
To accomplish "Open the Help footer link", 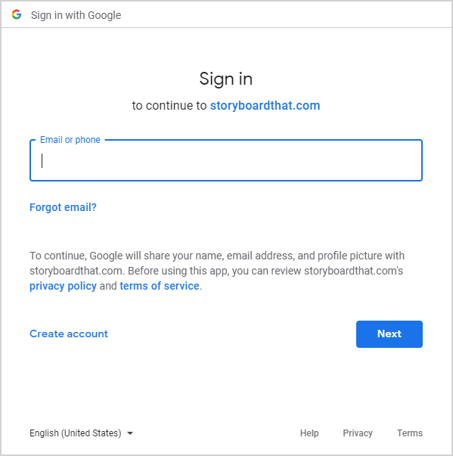I will pyautogui.click(x=309, y=433).
